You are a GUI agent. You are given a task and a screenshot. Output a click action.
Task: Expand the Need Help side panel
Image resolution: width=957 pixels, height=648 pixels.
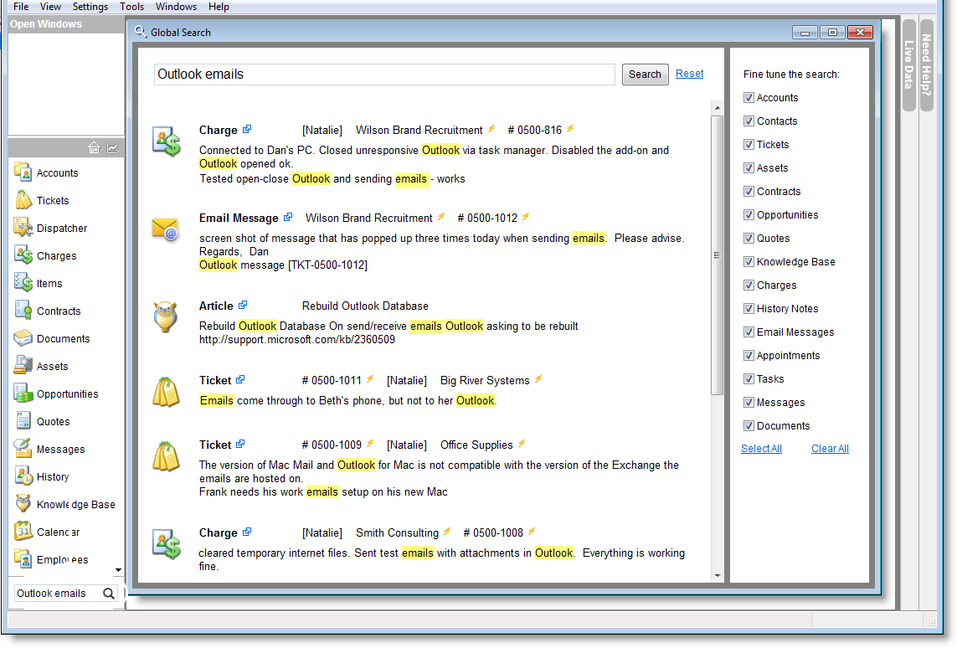tap(926, 65)
